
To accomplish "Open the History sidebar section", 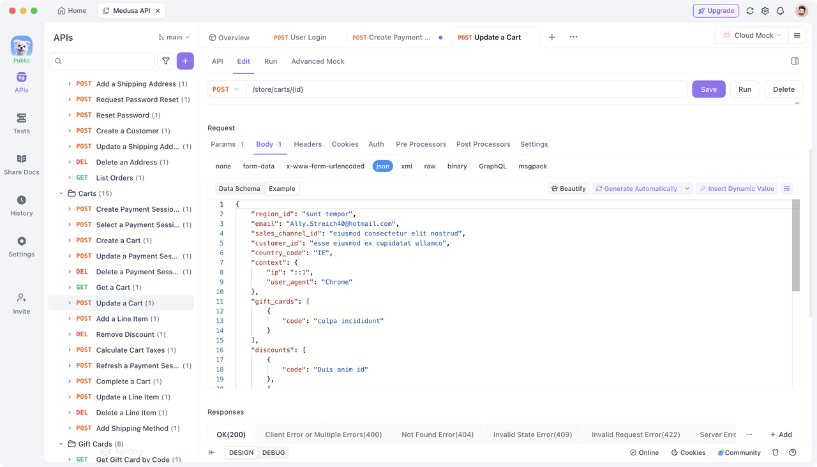I will pyautogui.click(x=21, y=205).
